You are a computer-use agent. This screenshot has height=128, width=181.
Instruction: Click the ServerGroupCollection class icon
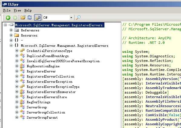coord(22,112)
